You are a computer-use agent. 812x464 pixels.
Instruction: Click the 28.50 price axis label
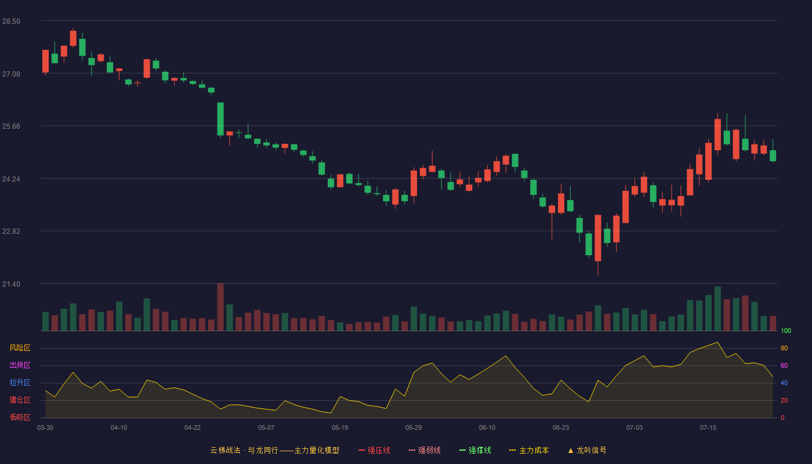point(12,21)
